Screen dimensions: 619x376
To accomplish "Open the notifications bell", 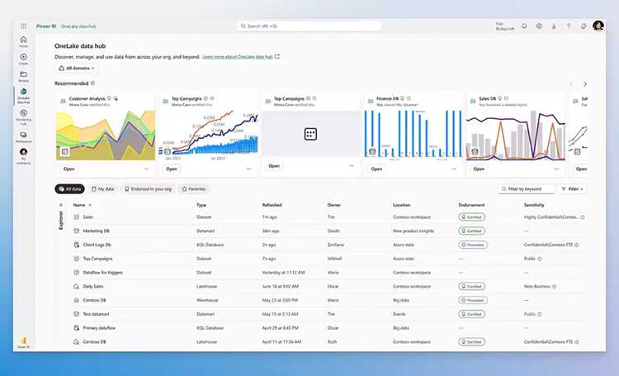I will pyautogui.click(x=524, y=26).
